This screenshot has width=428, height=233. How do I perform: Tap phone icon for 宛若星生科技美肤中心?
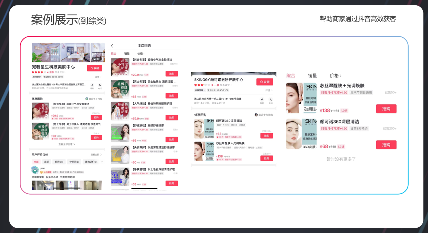[x=100, y=86]
